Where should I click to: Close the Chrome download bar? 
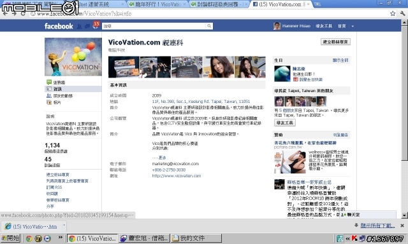coord(402,226)
